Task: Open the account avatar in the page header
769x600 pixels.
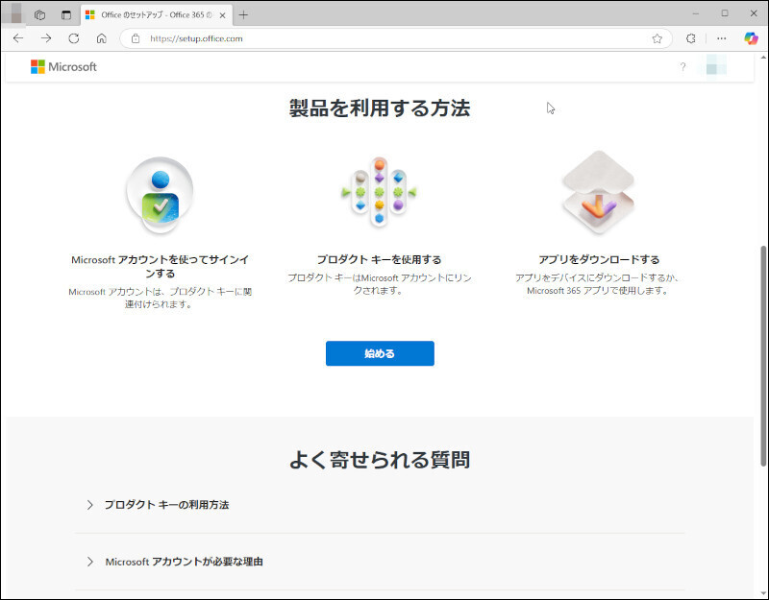Action: pos(716,65)
